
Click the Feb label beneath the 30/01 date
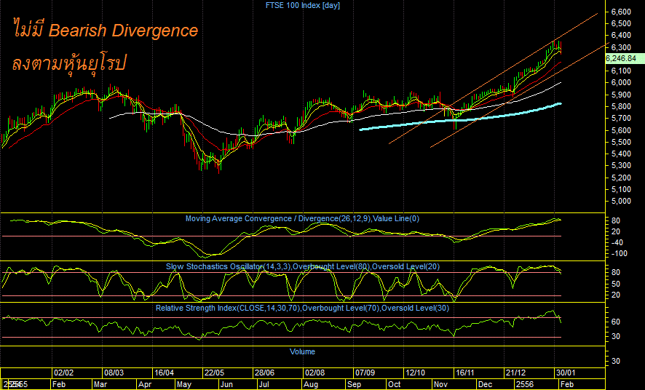click(567, 385)
